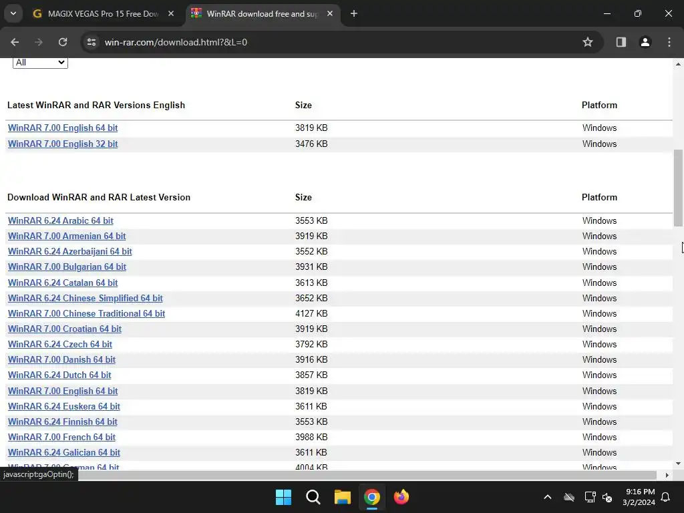Screen dimensions: 684x513
Task: Open Chrome's three-dot menu
Action: click(669, 42)
